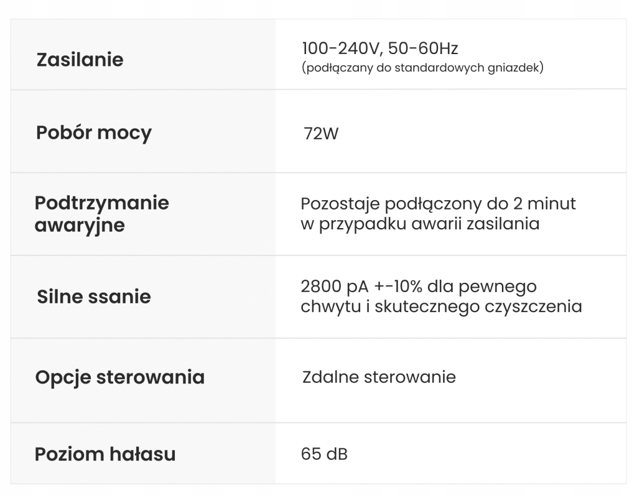The width and height of the screenshot is (637, 496).
Task: Click the bold word "Podtrzymanie"
Action: (x=102, y=203)
